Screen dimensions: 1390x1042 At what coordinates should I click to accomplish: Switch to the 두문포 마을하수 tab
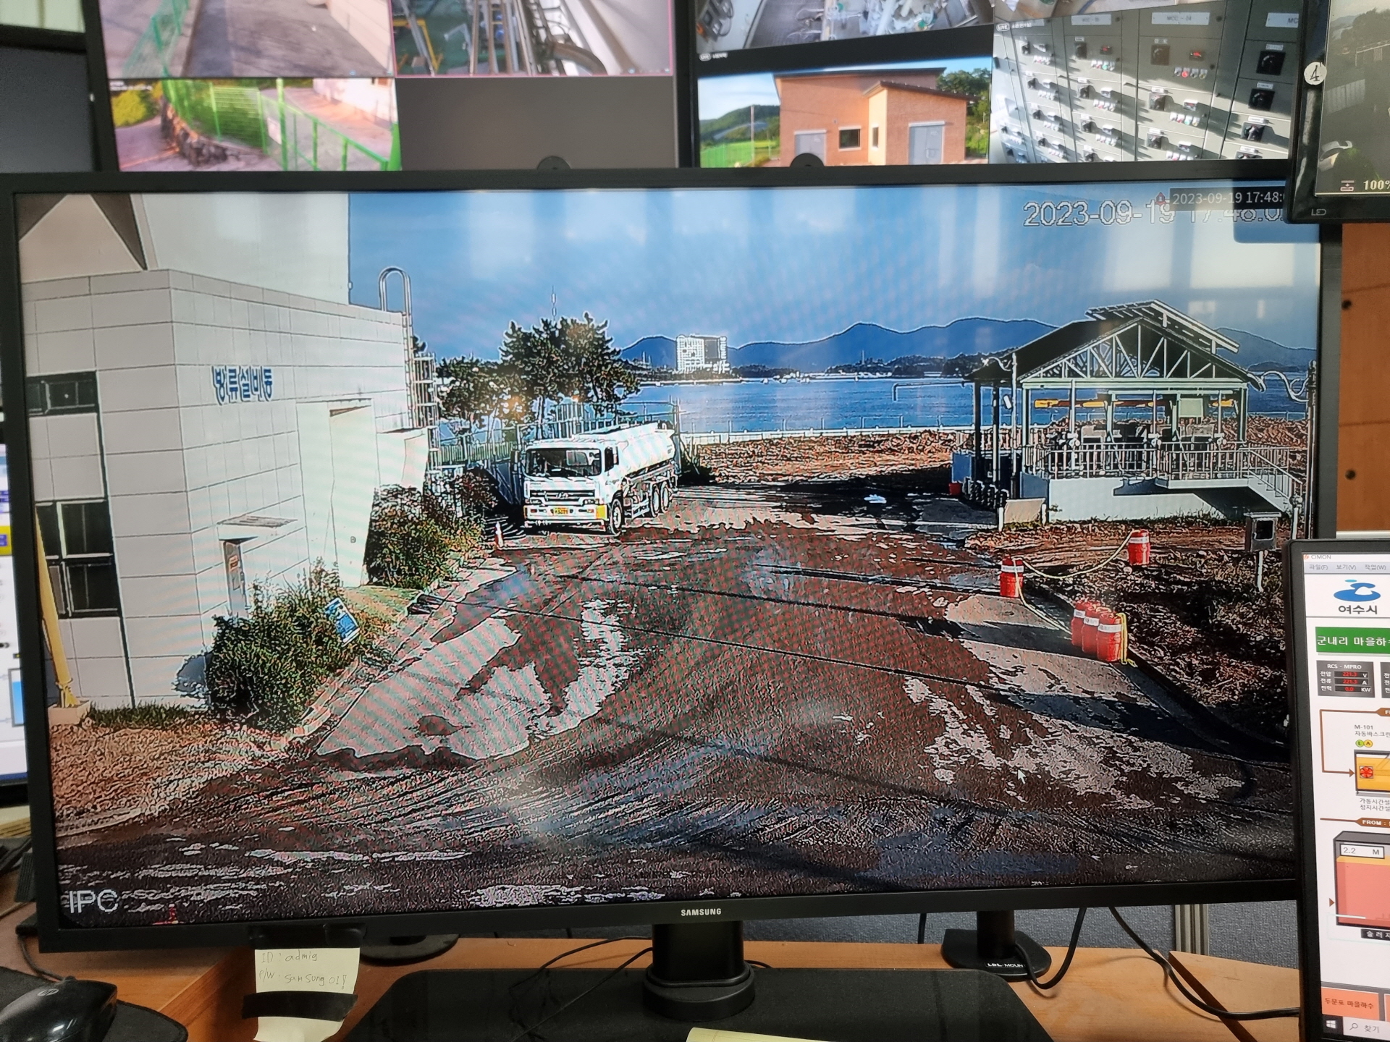[x=1348, y=1005]
